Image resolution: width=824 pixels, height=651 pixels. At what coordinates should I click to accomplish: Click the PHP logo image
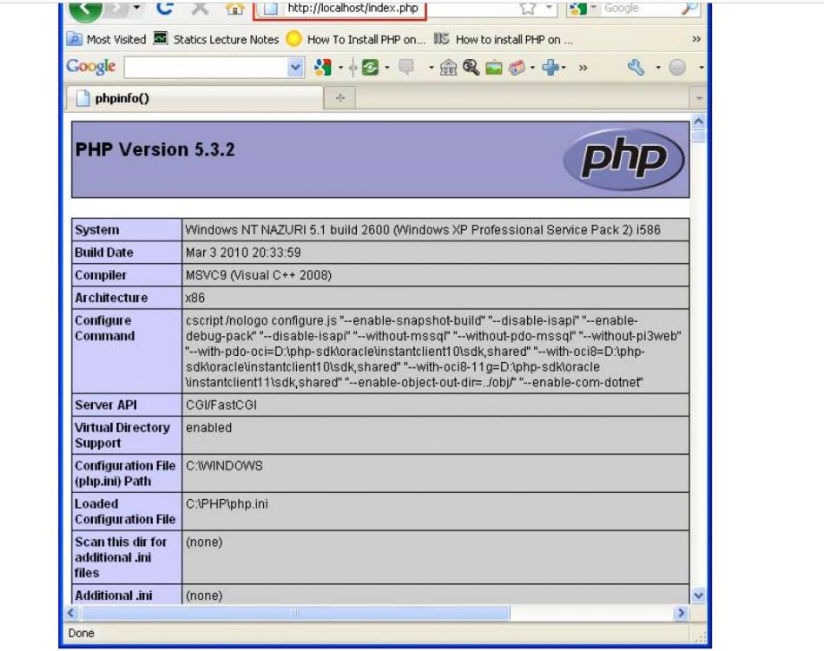pyautogui.click(x=623, y=159)
